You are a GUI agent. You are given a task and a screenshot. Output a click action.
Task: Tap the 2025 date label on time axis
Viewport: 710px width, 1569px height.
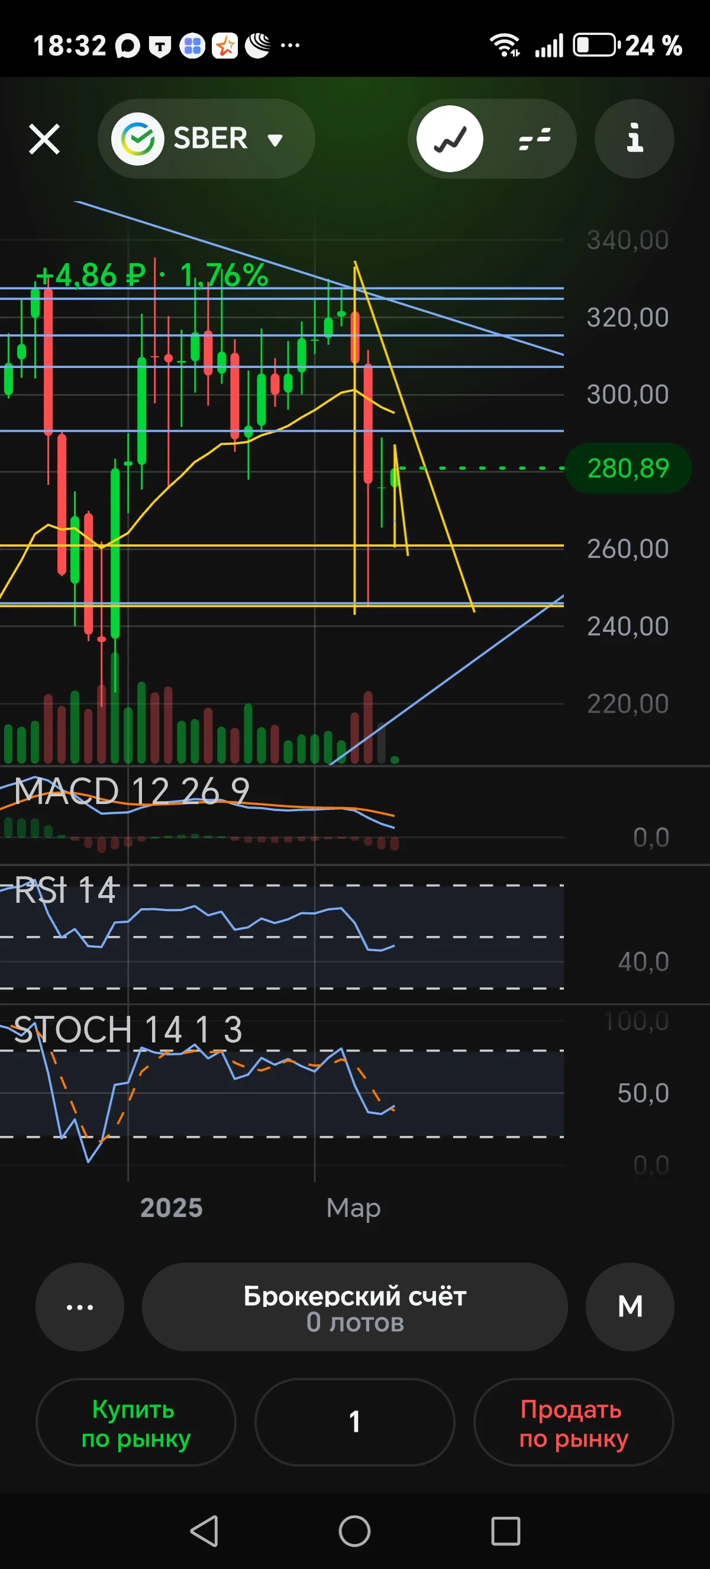pyautogui.click(x=171, y=1207)
